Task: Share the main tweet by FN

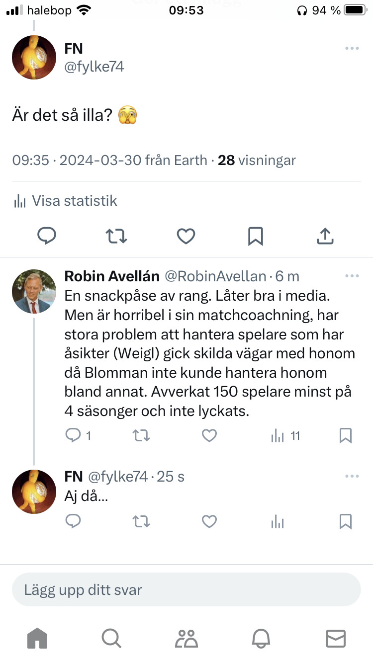Action: click(x=325, y=236)
